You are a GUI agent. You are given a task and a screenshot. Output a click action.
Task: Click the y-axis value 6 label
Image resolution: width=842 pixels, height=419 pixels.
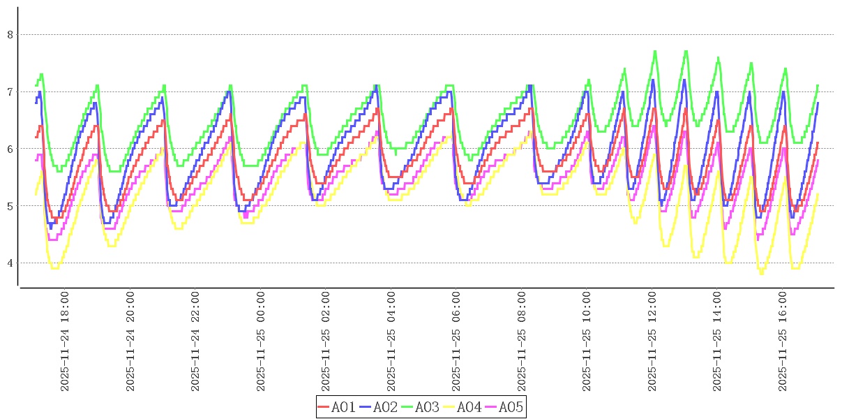coord(10,149)
